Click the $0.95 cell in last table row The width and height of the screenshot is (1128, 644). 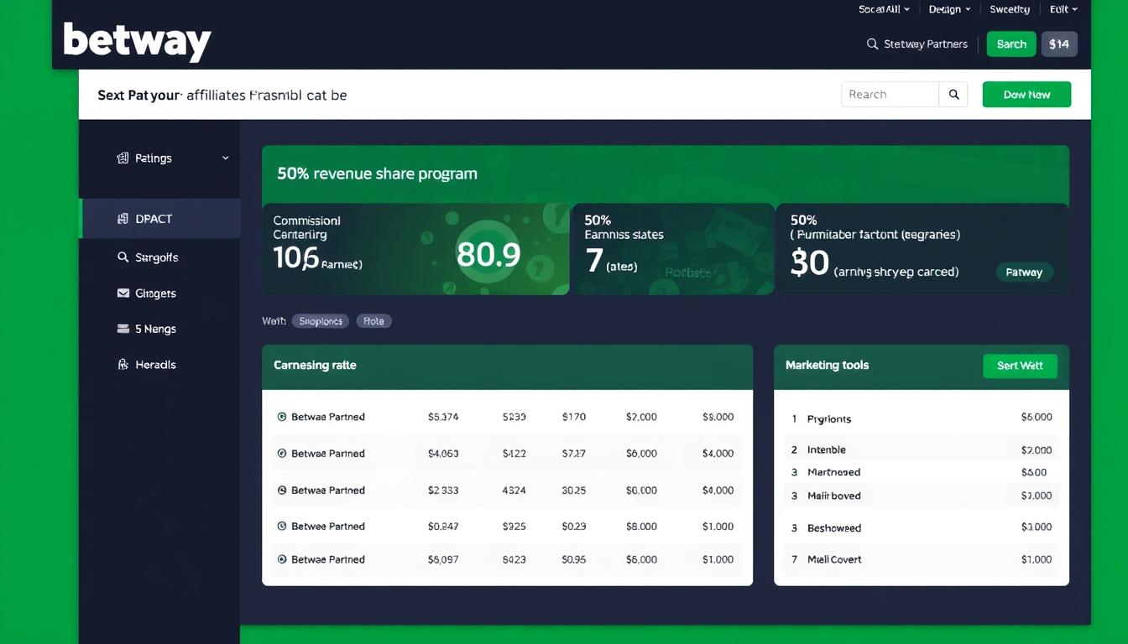tap(574, 559)
